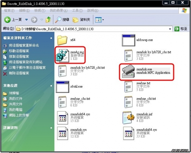This screenshot has height=153, width=191.
Task: Select the rramdiski64.sys system file icon
Action: pyautogui.click(x=129, y=133)
